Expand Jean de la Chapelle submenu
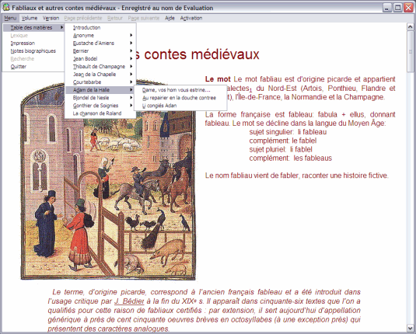This screenshot has height=334, width=416. point(100,75)
